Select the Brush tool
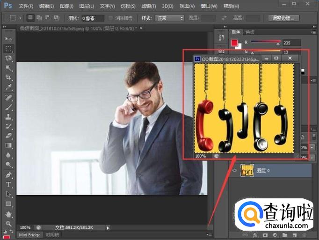The image size is (319, 240). tap(8, 107)
